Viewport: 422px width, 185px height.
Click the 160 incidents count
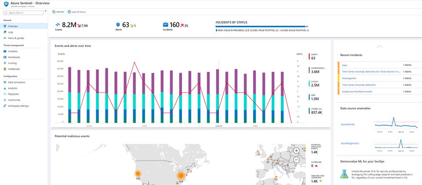[175, 25]
